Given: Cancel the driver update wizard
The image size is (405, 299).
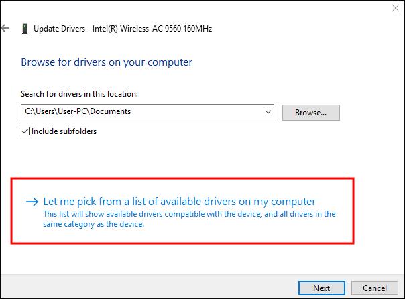Looking at the screenshot, I should [x=375, y=288].
